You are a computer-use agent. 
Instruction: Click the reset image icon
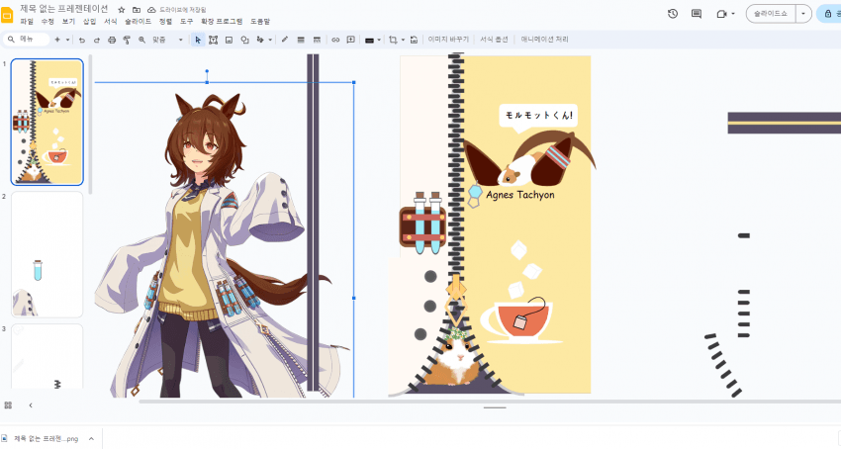pos(414,40)
